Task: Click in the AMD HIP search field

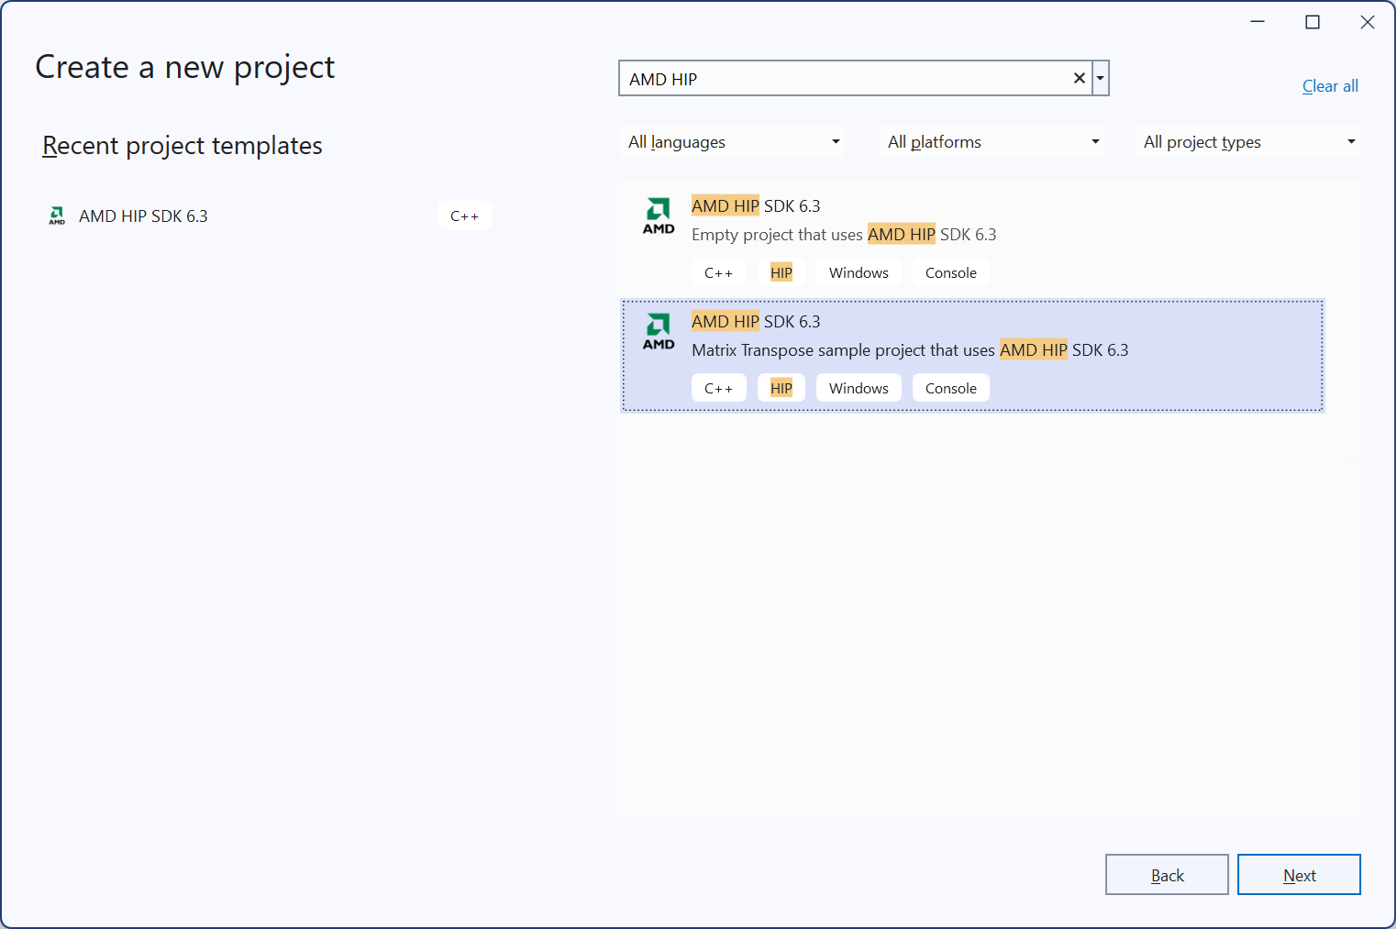Action: (x=844, y=79)
